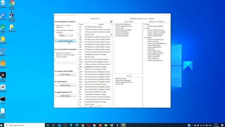Open Outlook from the taskbar
This screenshot has width=225, height=127.
pos(59,125)
